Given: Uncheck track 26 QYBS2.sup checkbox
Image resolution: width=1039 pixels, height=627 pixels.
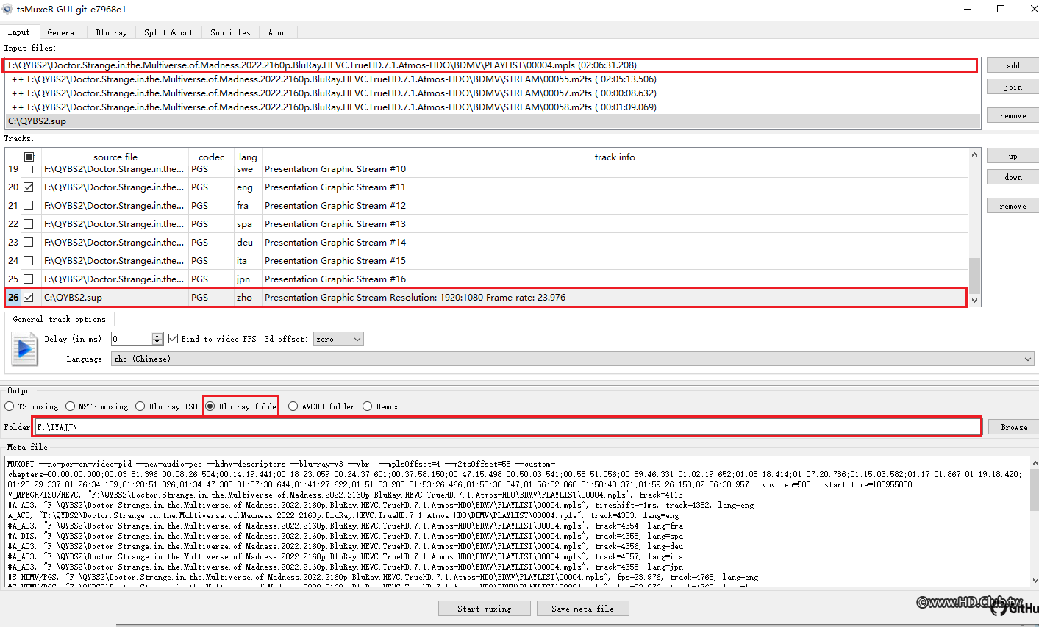Looking at the screenshot, I should pyautogui.click(x=29, y=298).
